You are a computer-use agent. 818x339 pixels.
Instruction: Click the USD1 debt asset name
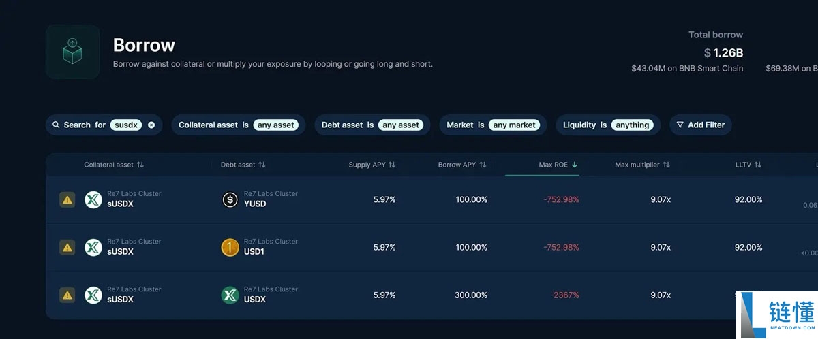click(254, 252)
